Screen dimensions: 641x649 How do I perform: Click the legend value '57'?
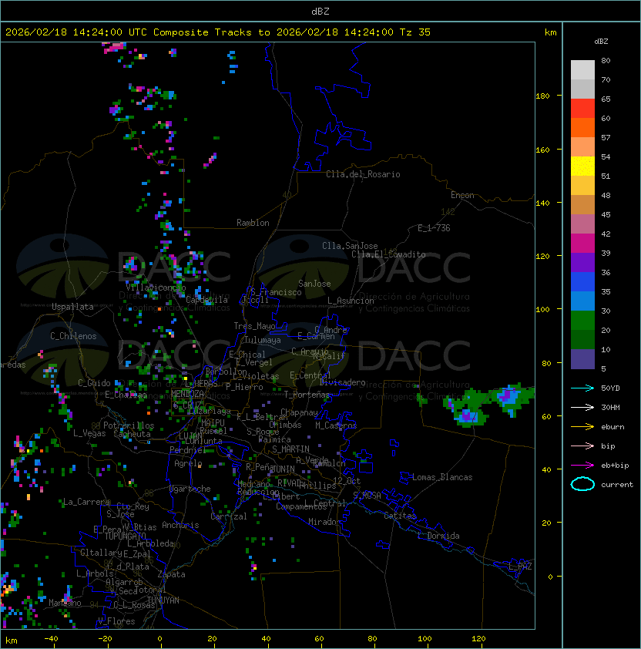606,138
